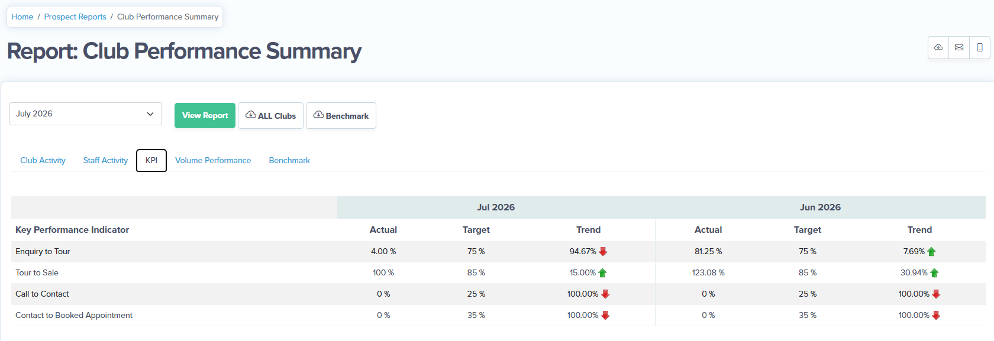Go to the Home breadcrumb link
This screenshot has height=341, width=994.
click(22, 17)
